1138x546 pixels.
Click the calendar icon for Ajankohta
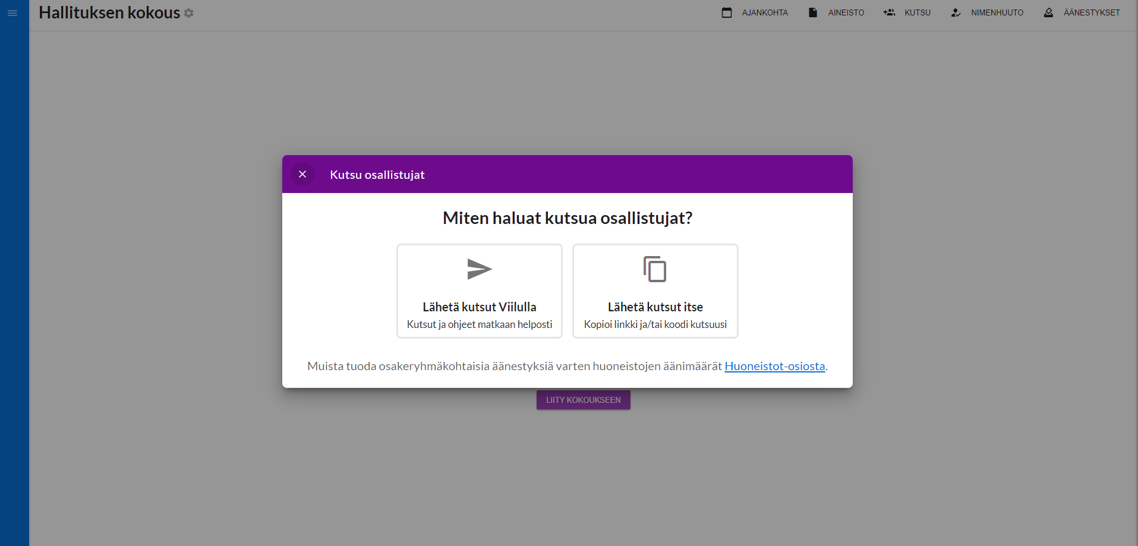[x=726, y=12]
